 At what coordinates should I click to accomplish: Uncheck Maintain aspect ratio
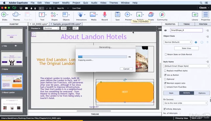click(x=165, y=83)
